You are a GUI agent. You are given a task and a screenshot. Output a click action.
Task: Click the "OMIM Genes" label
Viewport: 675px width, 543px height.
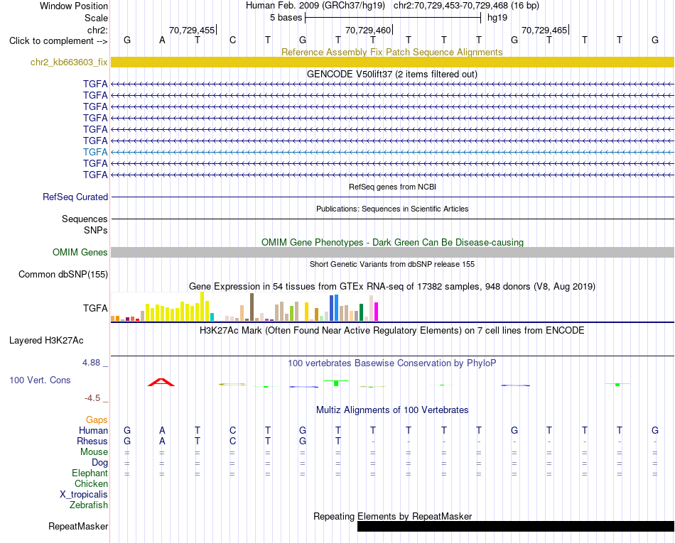[x=80, y=253]
